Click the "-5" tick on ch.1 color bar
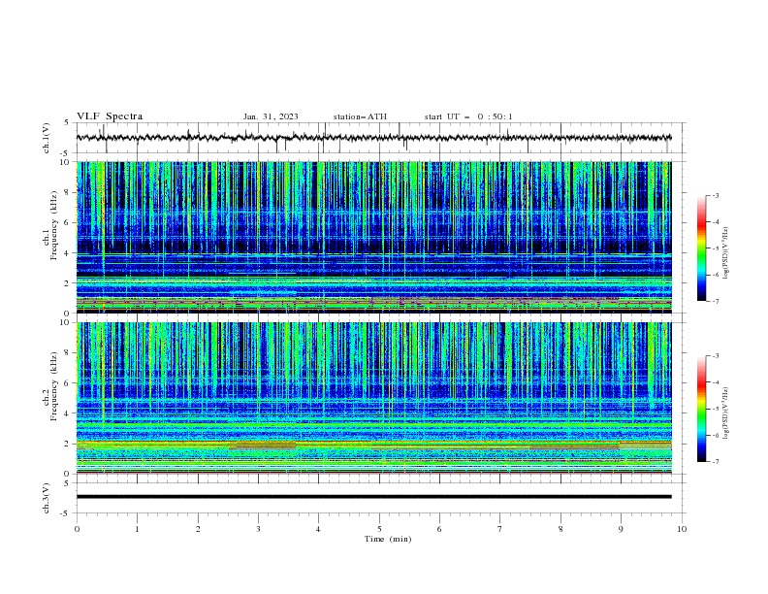The width and height of the screenshot is (768, 594). (716, 248)
